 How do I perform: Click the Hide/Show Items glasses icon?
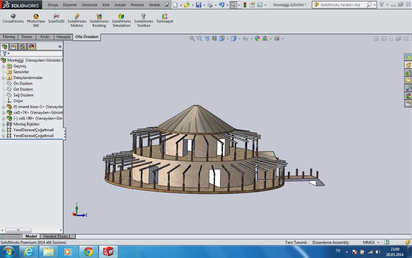click(x=246, y=38)
